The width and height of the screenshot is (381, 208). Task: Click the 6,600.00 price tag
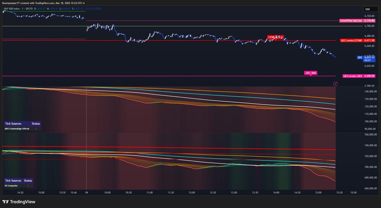tap(370, 76)
